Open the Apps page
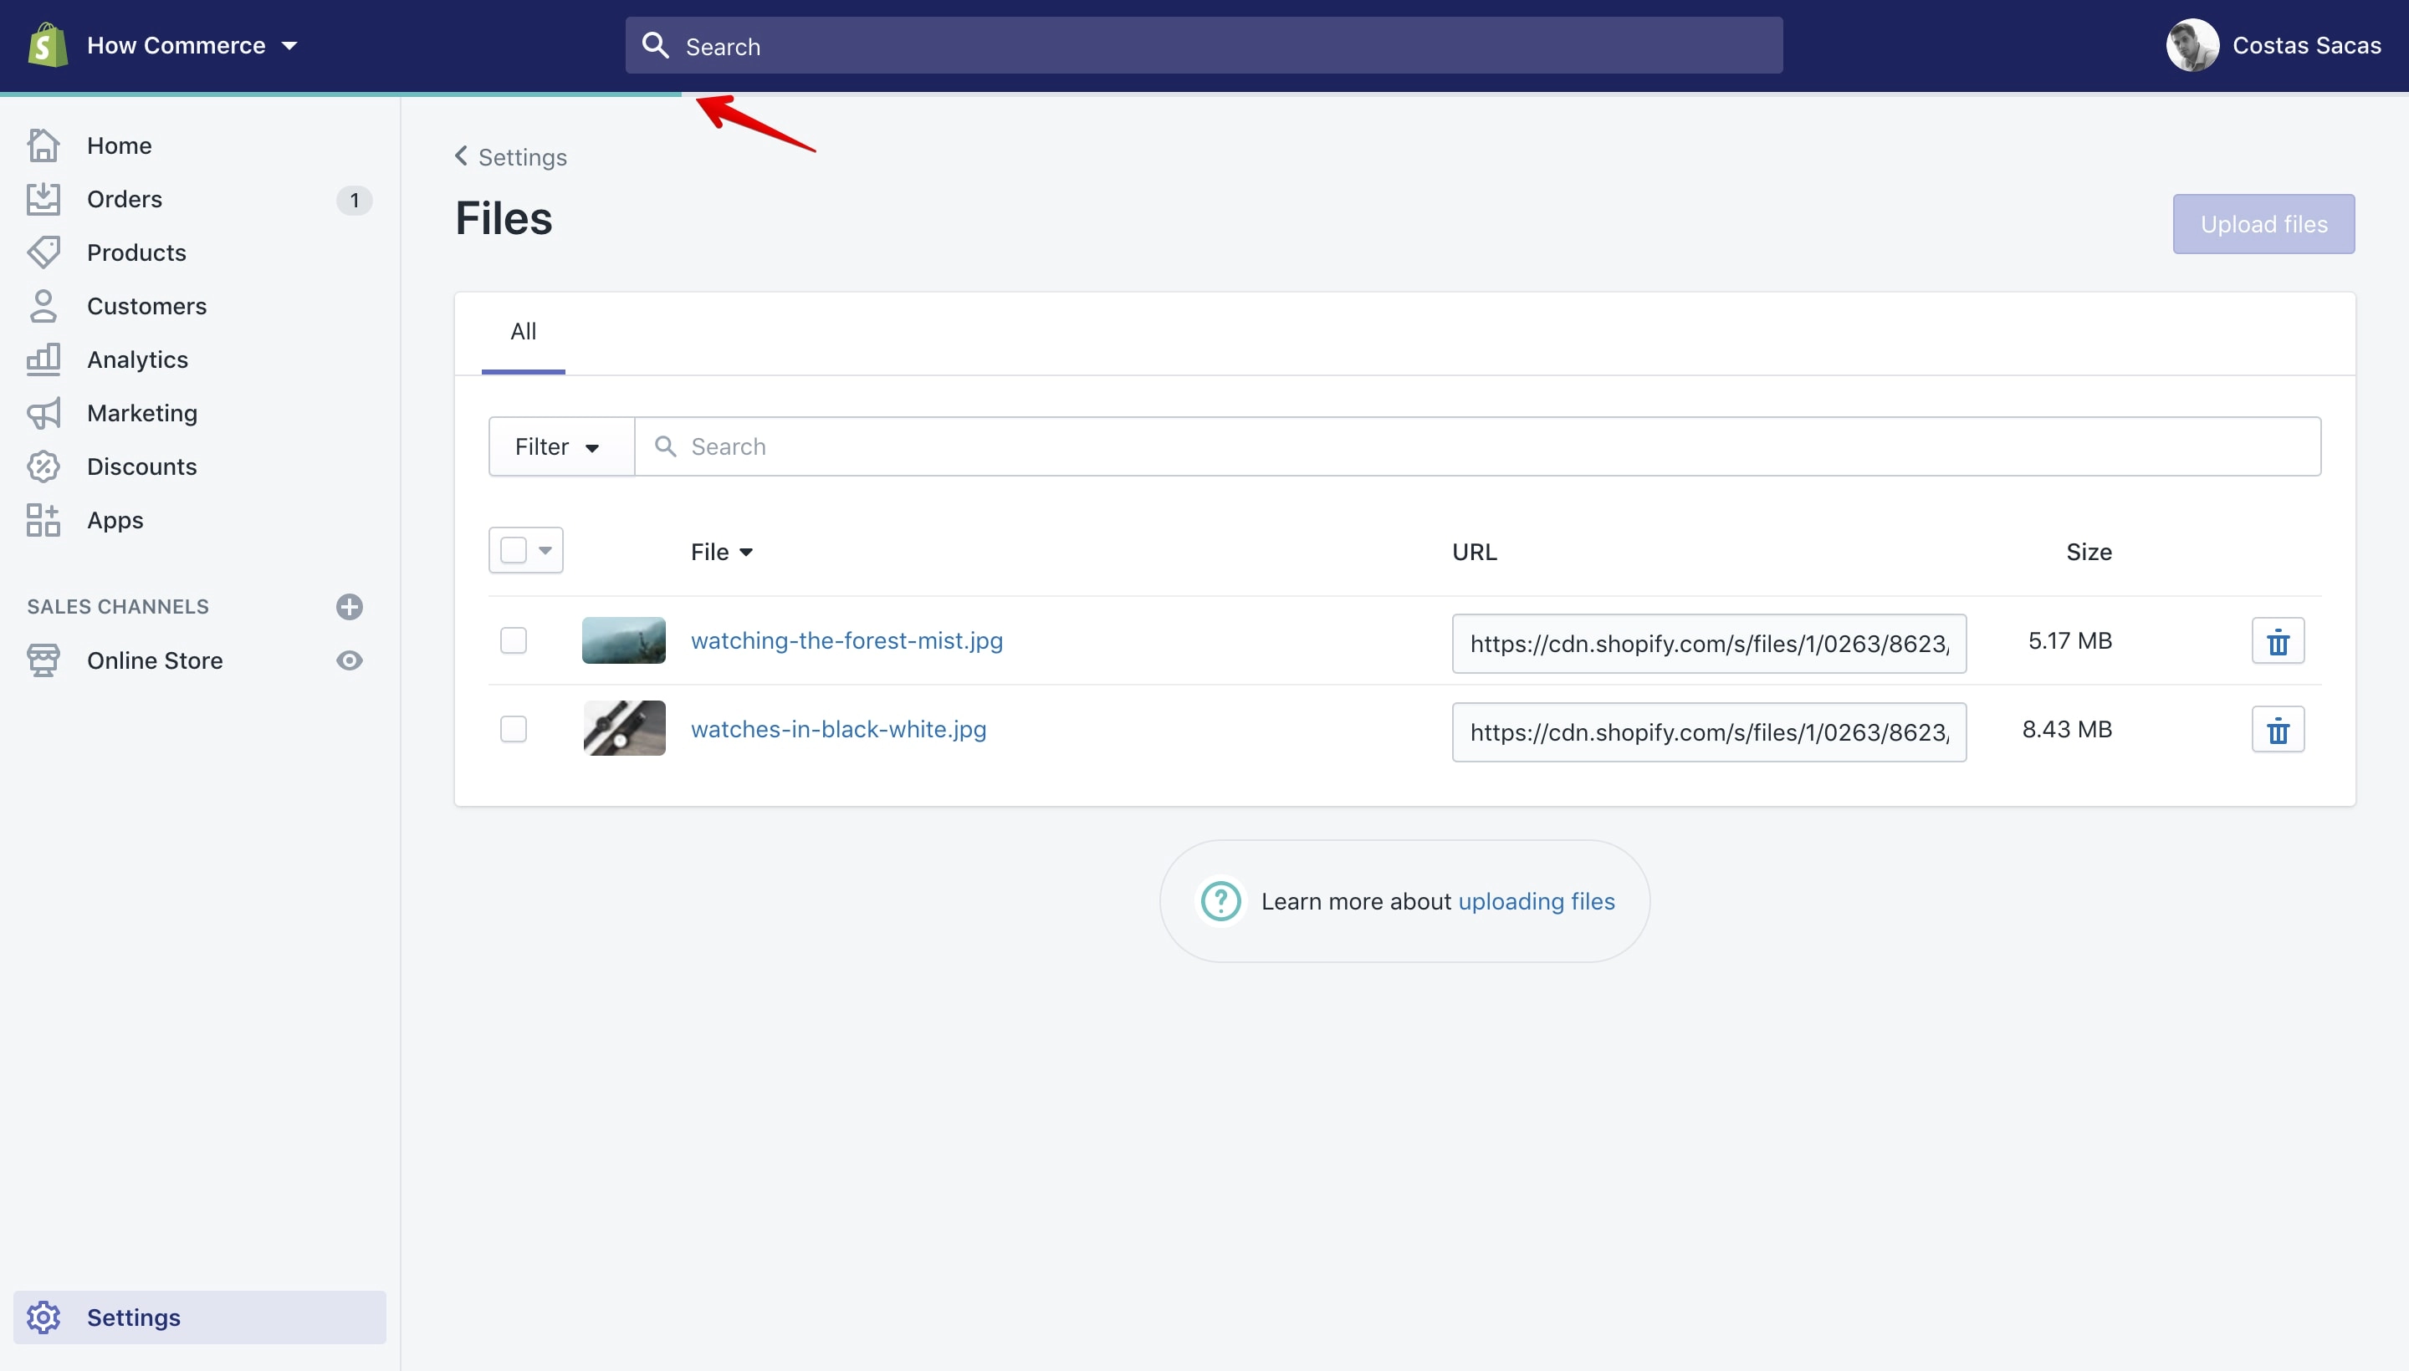The height and width of the screenshot is (1371, 2409). point(115,521)
